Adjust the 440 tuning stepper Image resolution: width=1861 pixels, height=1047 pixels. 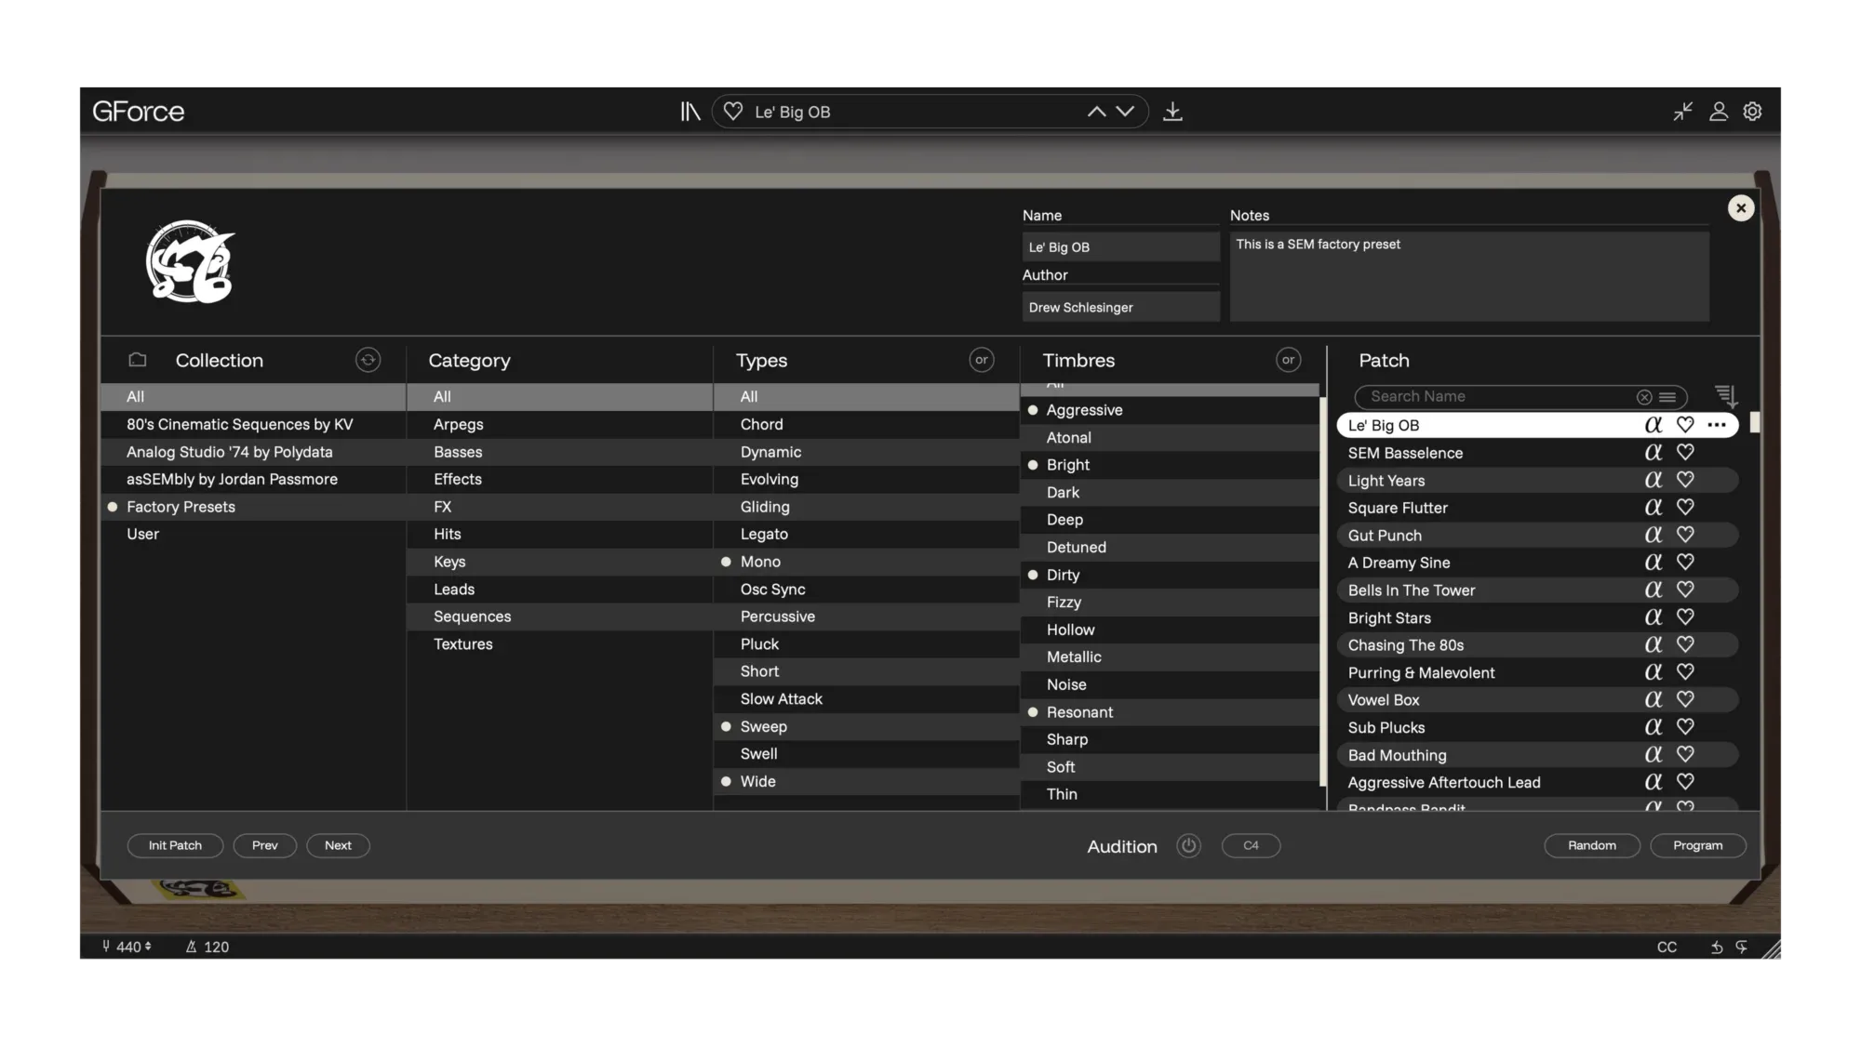point(148,947)
